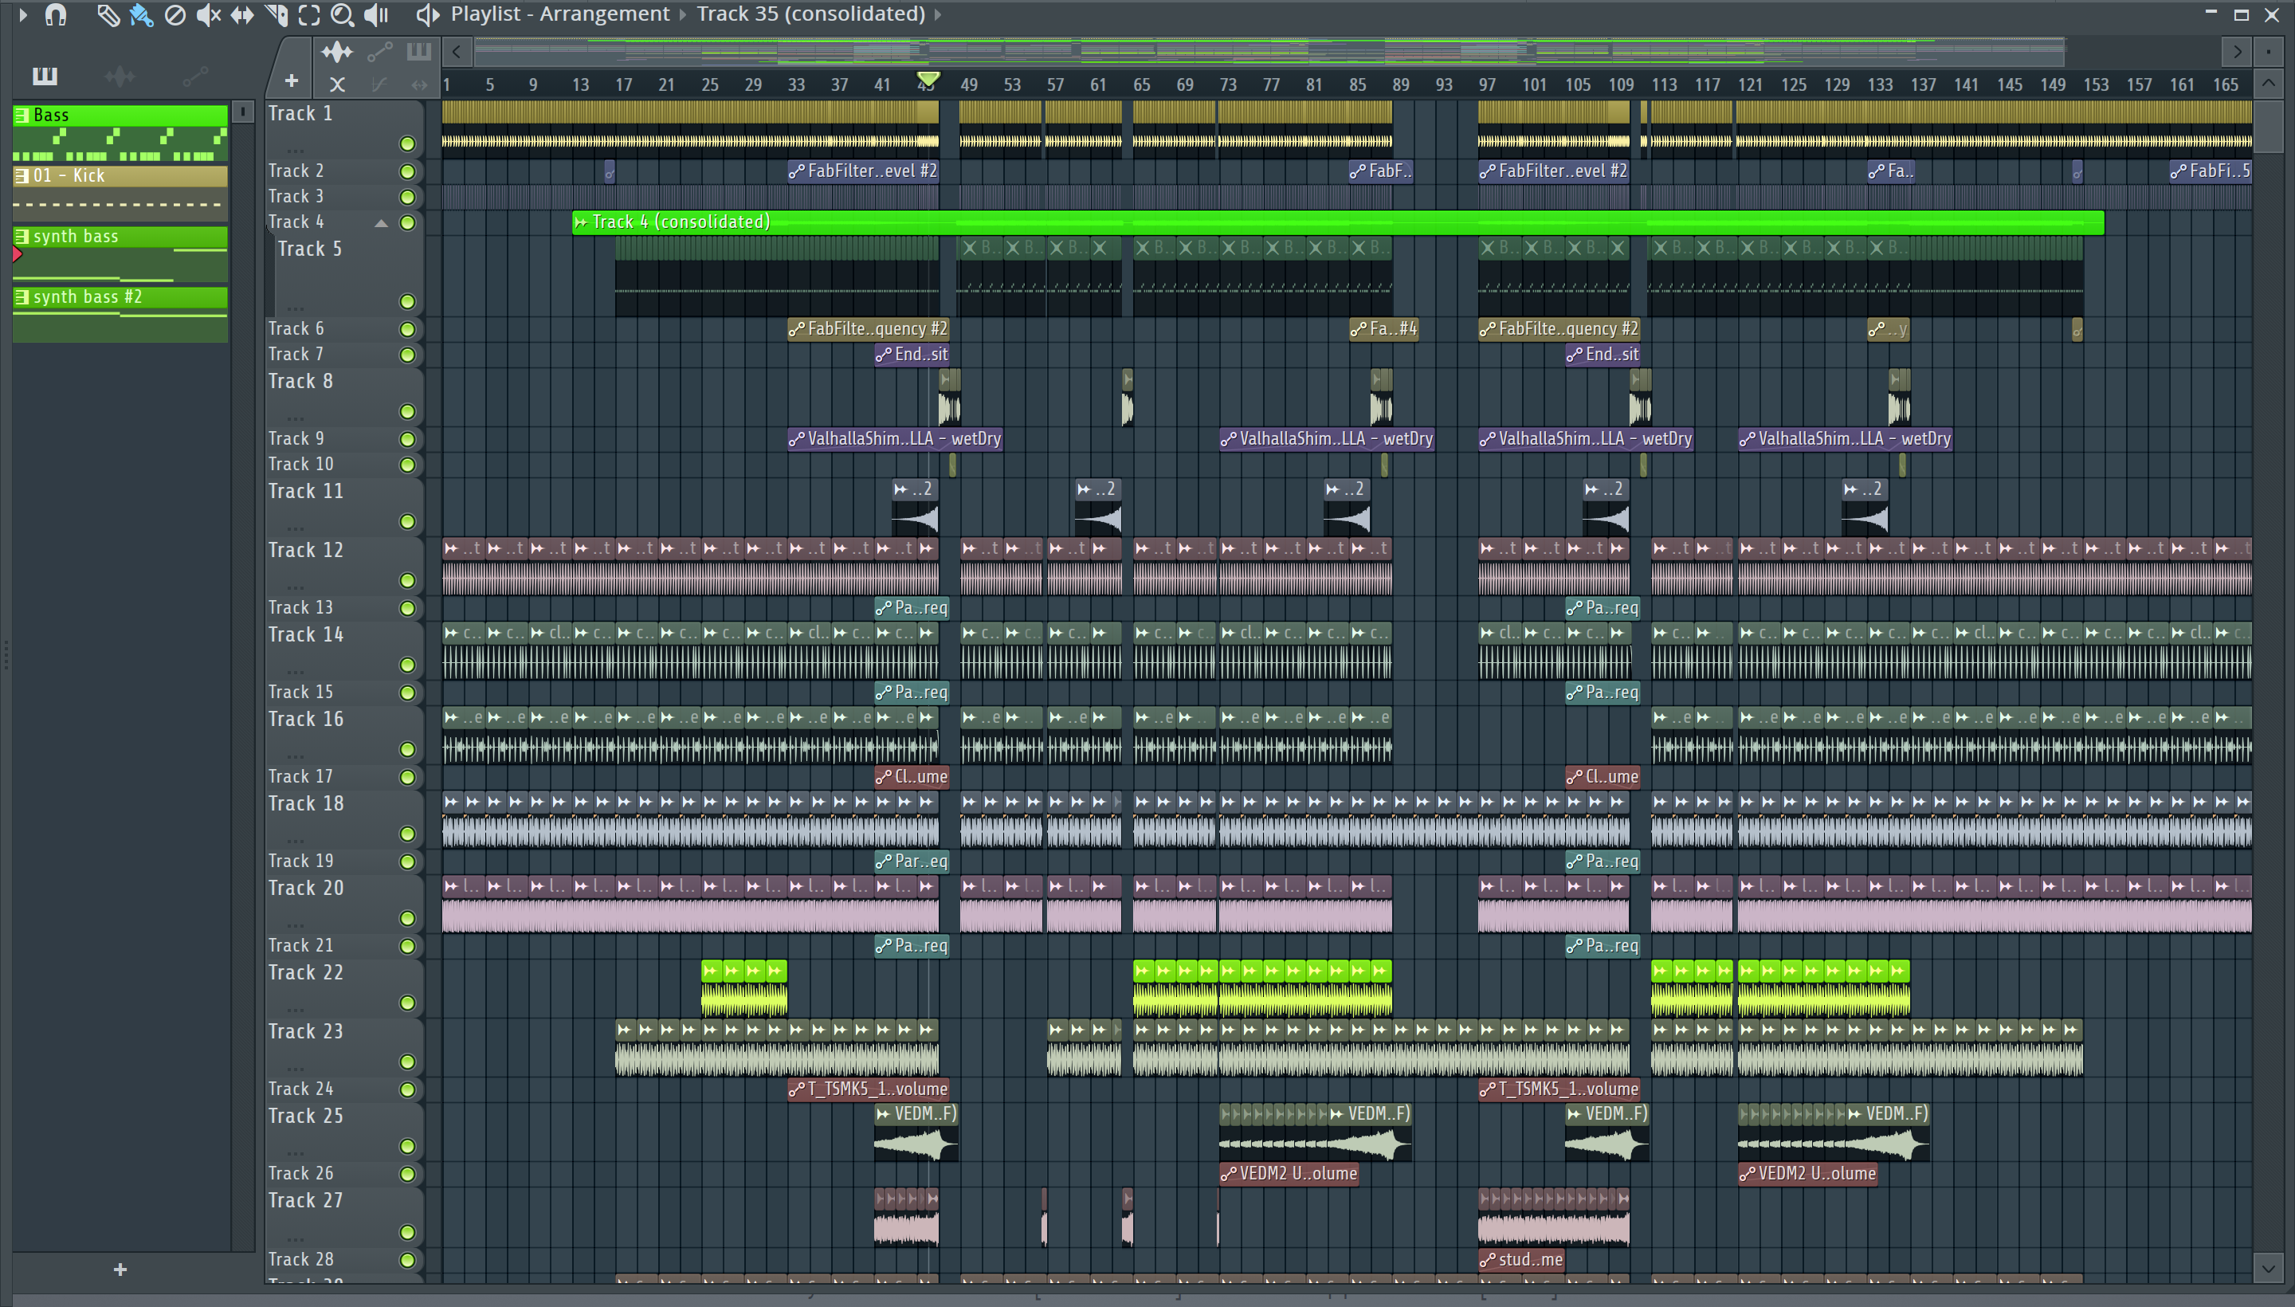Show audio clips in the picker panel
The height and width of the screenshot is (1307, 2295).
pos(120,77)
